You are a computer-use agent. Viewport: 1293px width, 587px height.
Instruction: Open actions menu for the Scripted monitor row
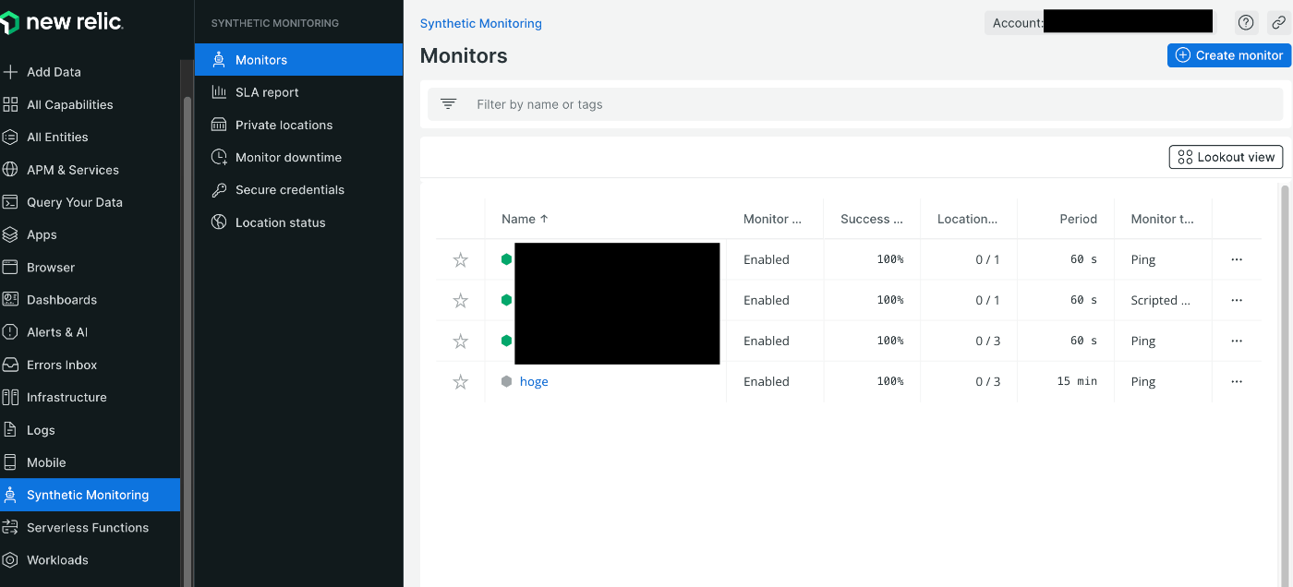tap(1237, 301)
